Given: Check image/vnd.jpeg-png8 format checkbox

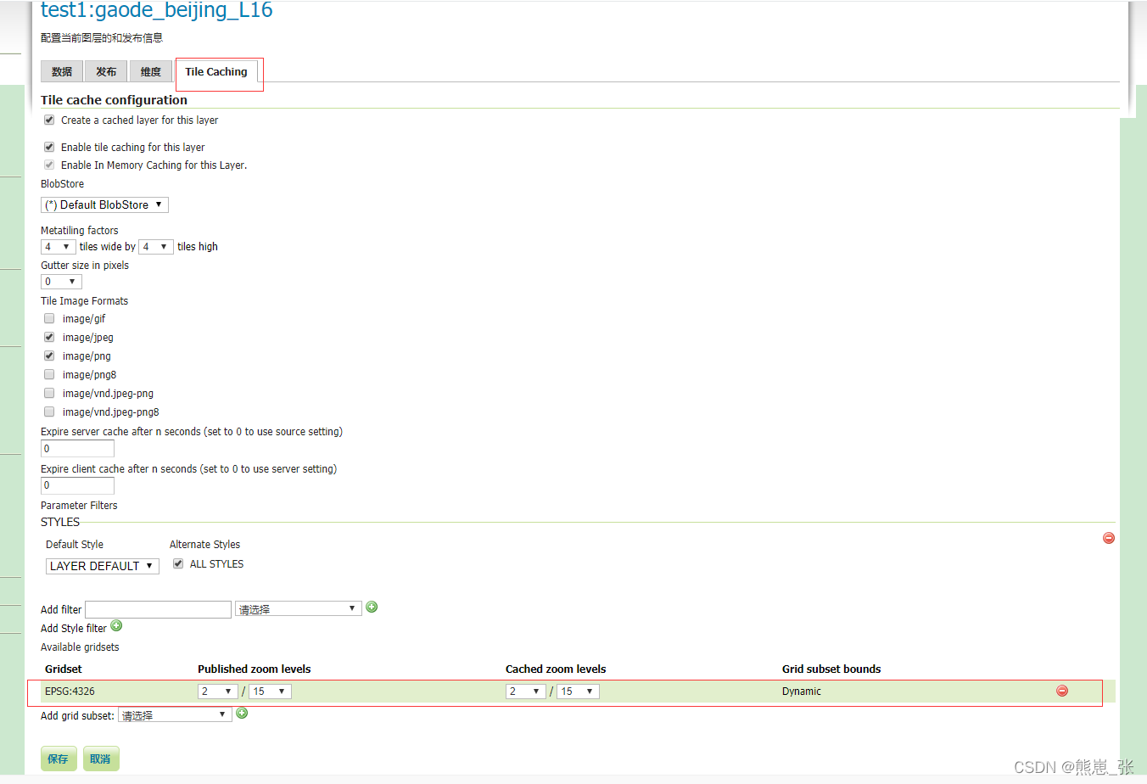Looking at the screenshot, I should click(49, 412).
